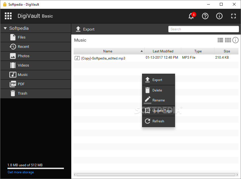
Task: Choose Update Tags in context menu
Action: click(x=158, y=111)
